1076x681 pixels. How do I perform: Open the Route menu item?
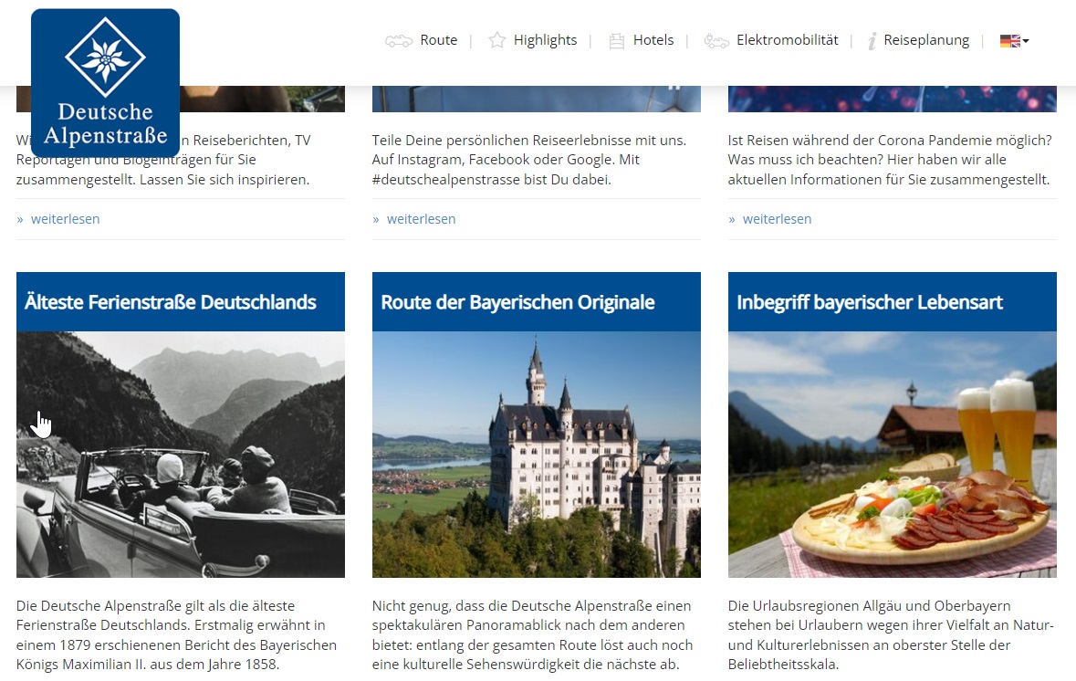point(438,40)
